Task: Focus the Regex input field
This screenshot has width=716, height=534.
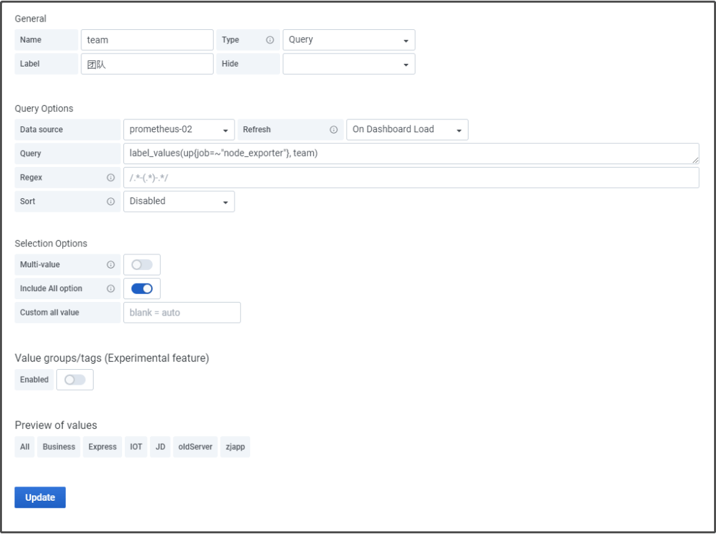Action: click(x=410, y=178)
